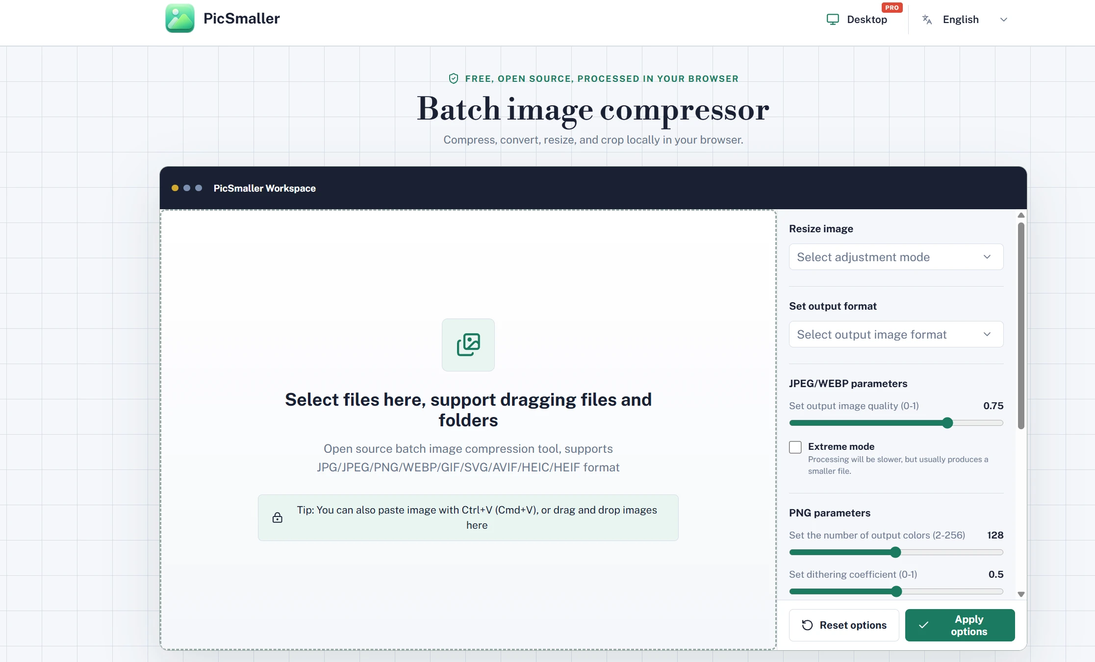Click the language translate icon
This screenshot has height=662, width=1095.
927,19
